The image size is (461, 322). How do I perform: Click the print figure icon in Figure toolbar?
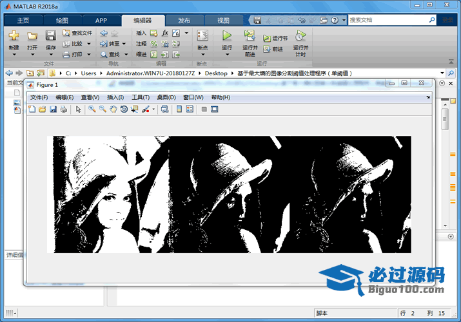[x=63, y=109]
